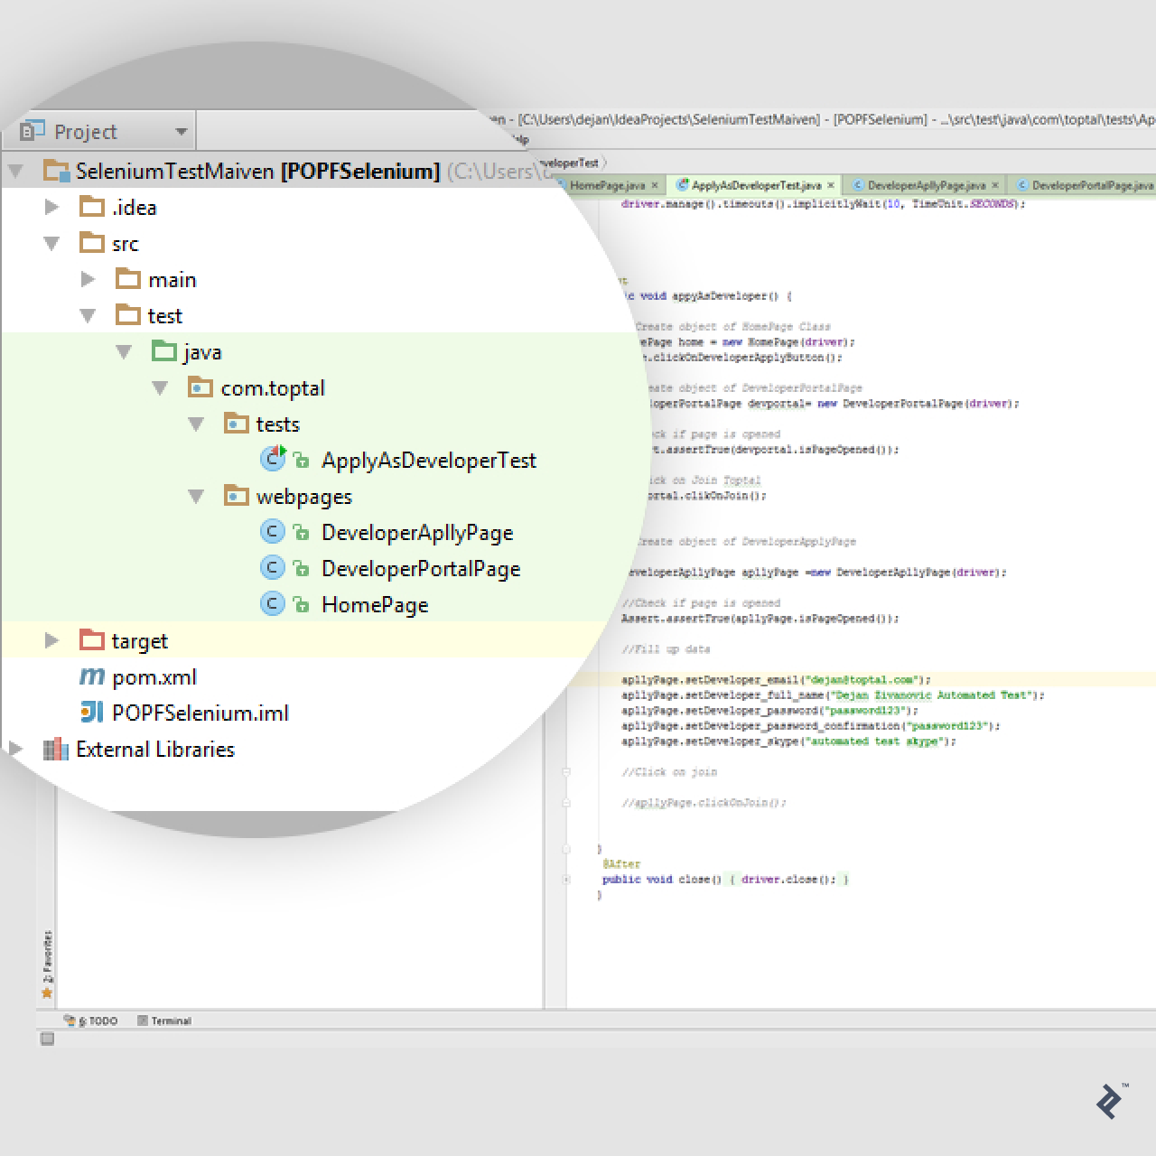Click the Maven icon beside pom.xml
This screenshot has height=1156, width=1156.
(x=91, y=676)
